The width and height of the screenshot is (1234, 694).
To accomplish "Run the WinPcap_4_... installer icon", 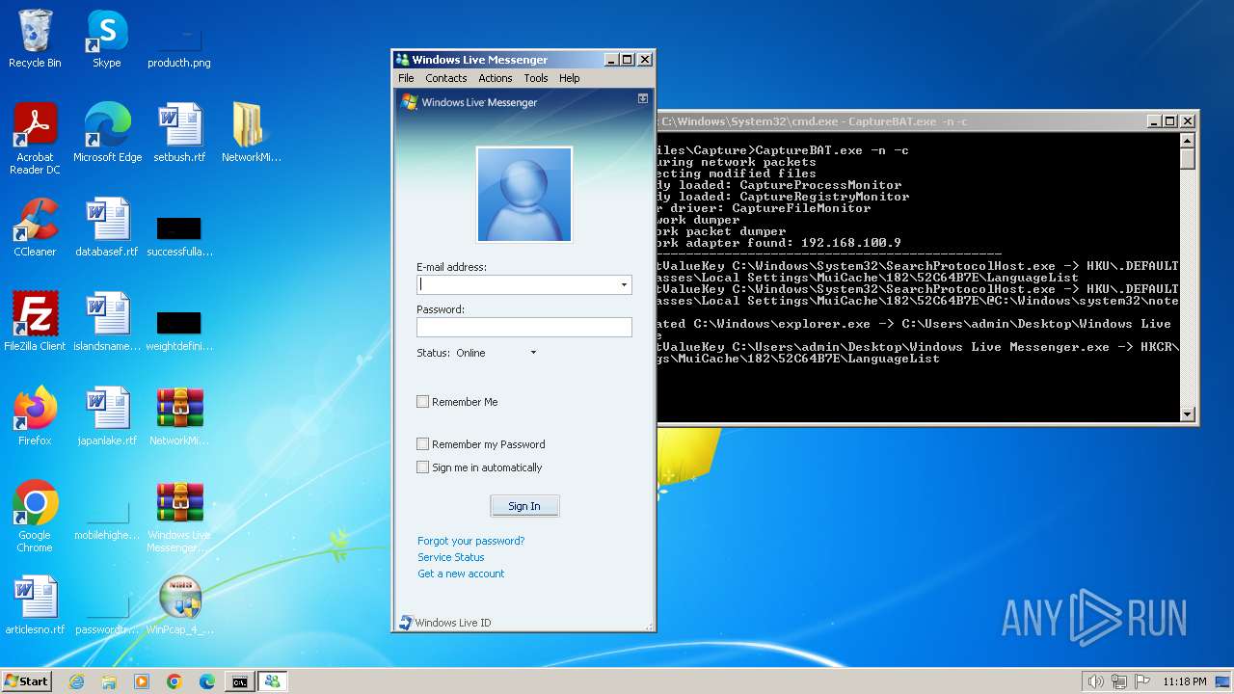I will tap(179, 605).
